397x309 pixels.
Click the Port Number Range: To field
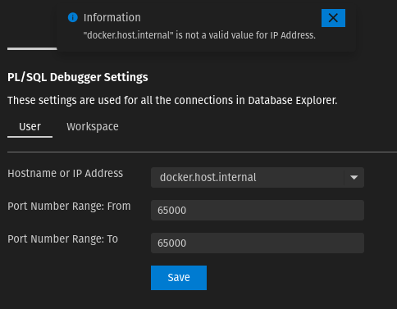[258, 243]
